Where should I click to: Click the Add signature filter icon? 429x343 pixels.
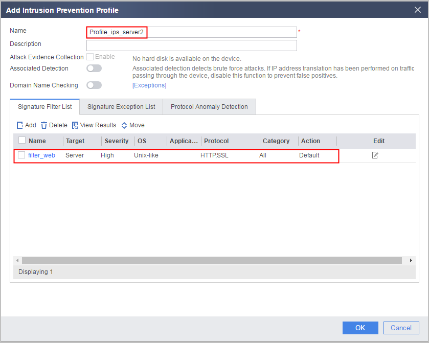click(x=20, y=125)
